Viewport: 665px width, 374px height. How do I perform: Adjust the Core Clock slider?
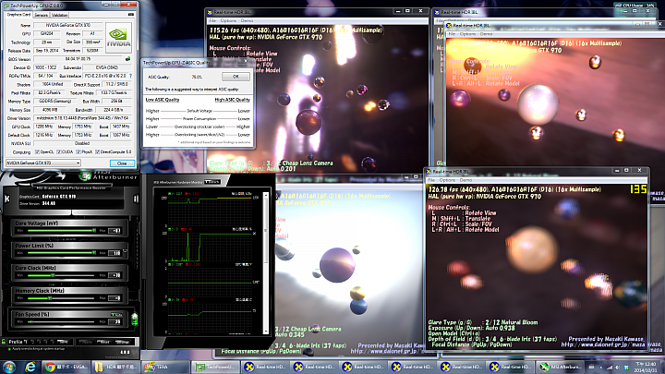(61, 275)
